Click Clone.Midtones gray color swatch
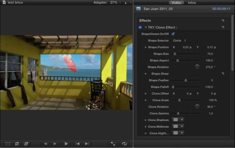Screen dimensions: 235x148 click(175, 126)
